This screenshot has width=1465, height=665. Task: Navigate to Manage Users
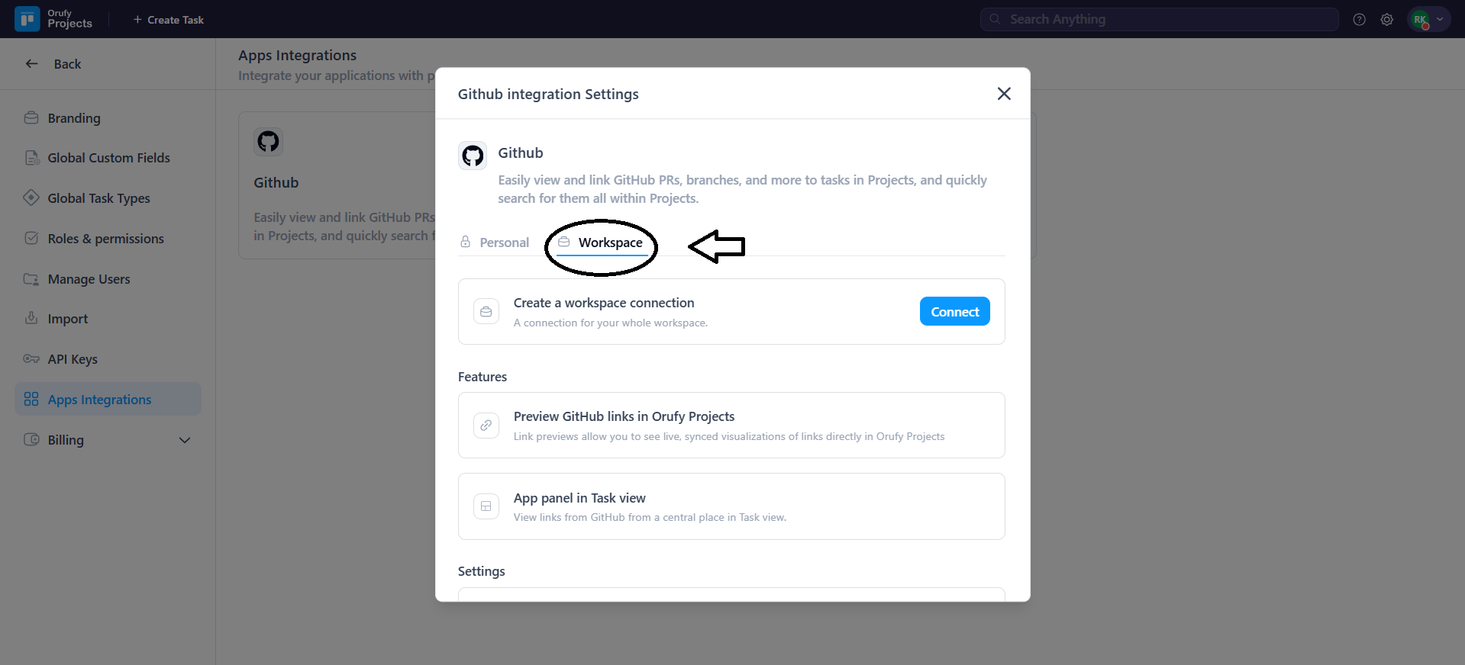pos(89,279)
